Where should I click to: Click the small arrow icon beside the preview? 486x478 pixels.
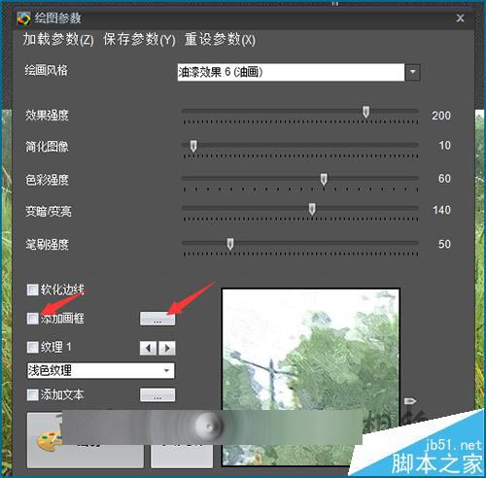(410, 401)
